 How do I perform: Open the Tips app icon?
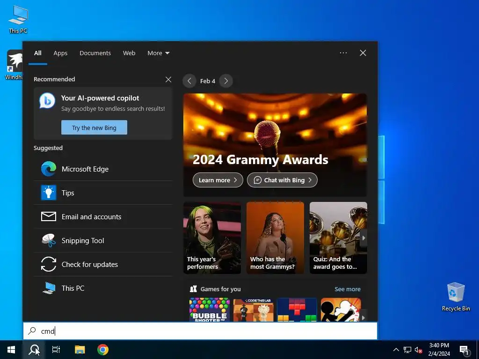[x=49, y=193]
